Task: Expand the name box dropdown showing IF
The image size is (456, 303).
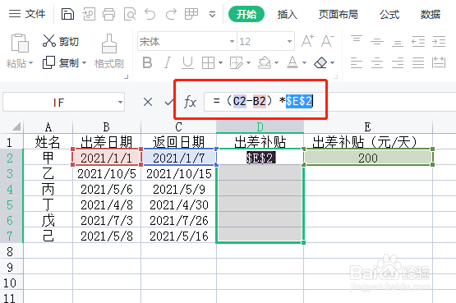Action: [x=120, y=102]
